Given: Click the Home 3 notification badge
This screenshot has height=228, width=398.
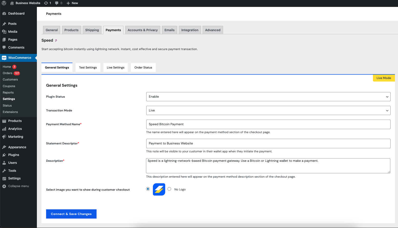Looking at the screenshot, I should [14, 67].
